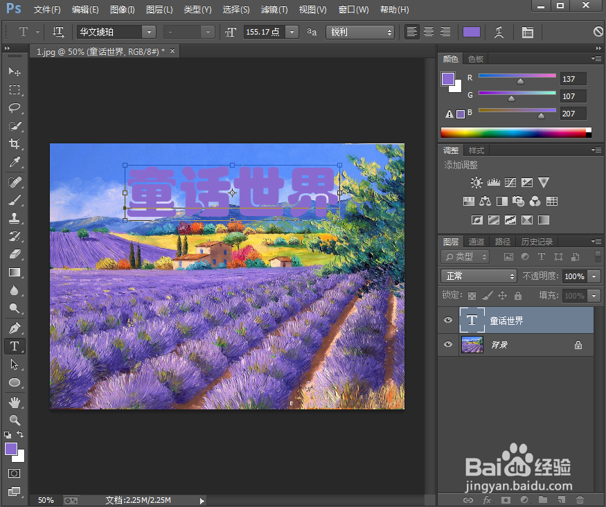Open the layer blend mode 正常 dropdown
The height and width of the screenshot is (507, 606).
[479, 276]
